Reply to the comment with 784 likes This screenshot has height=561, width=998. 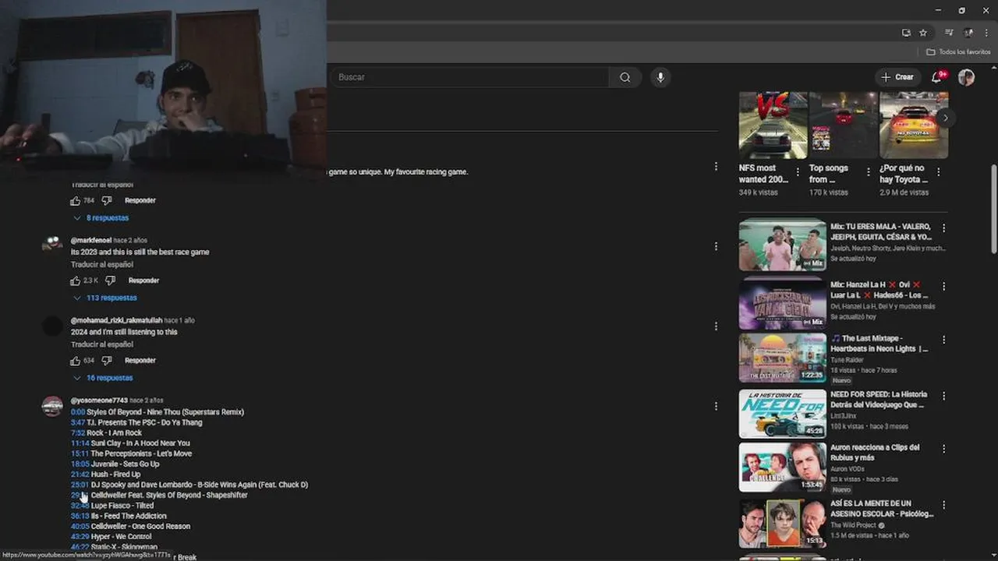140,200
